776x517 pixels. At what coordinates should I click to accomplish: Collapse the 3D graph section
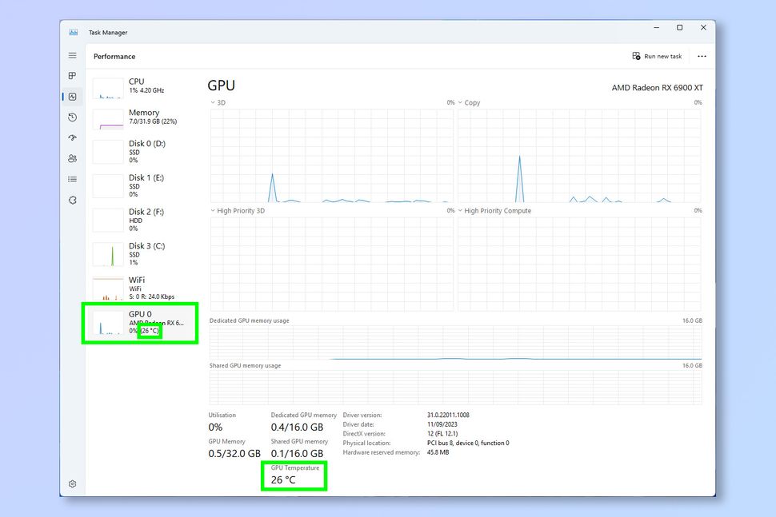(x=214, y=102)
